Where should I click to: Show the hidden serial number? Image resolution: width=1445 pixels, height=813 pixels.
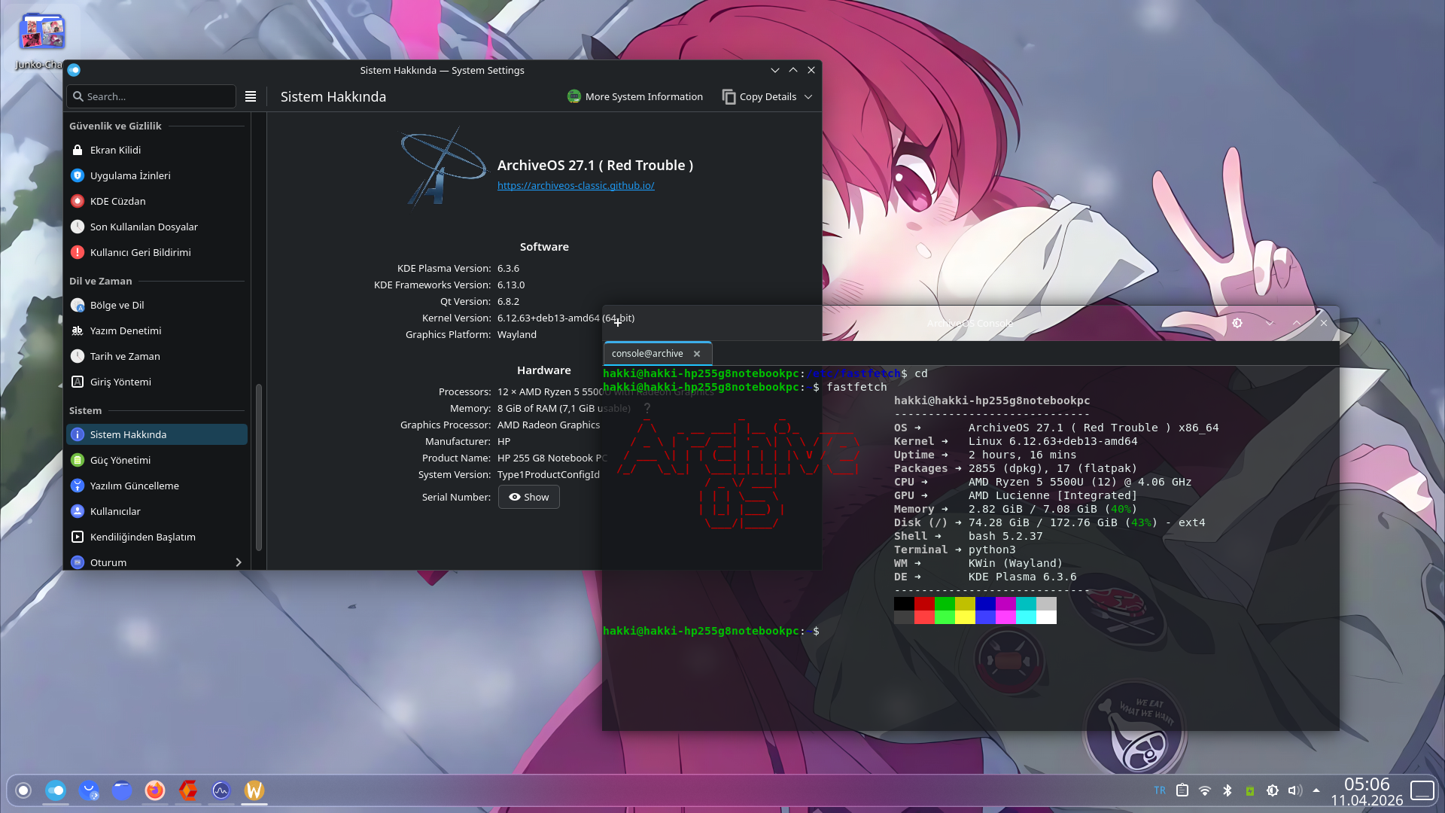(x=528, y=497)
